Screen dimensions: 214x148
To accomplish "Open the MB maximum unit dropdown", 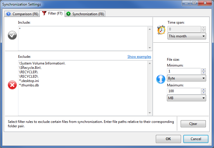I will click(x=187, y=98).
